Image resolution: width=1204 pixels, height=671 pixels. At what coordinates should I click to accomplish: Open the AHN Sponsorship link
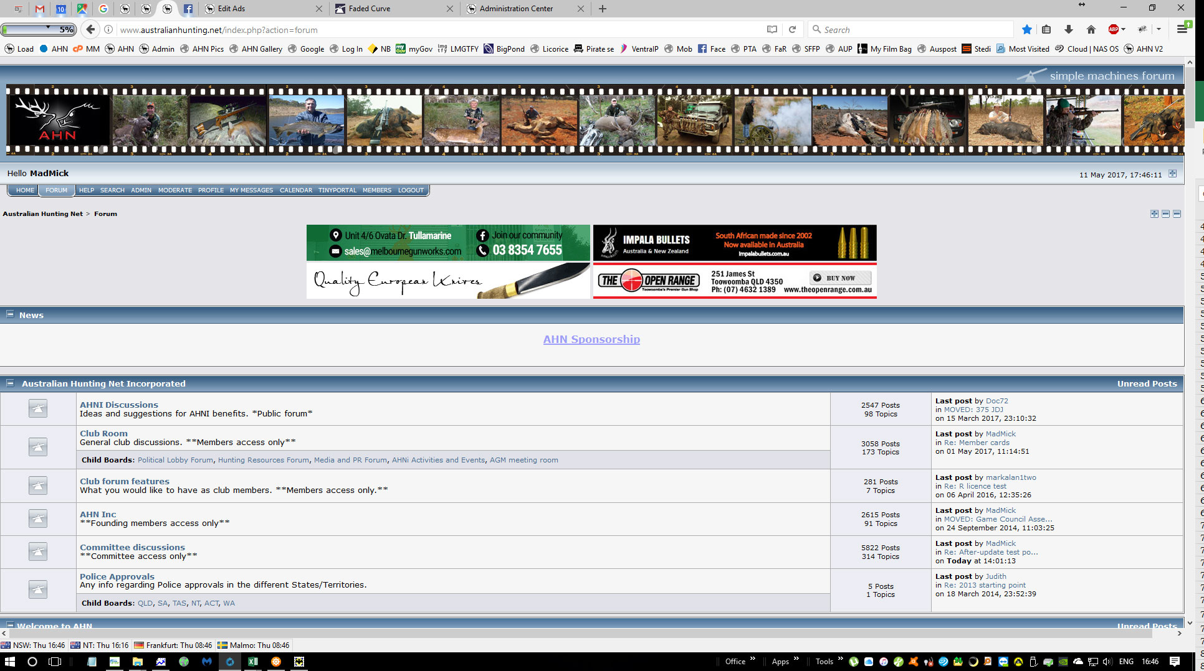pyautogui.click(x=591, y=339)
